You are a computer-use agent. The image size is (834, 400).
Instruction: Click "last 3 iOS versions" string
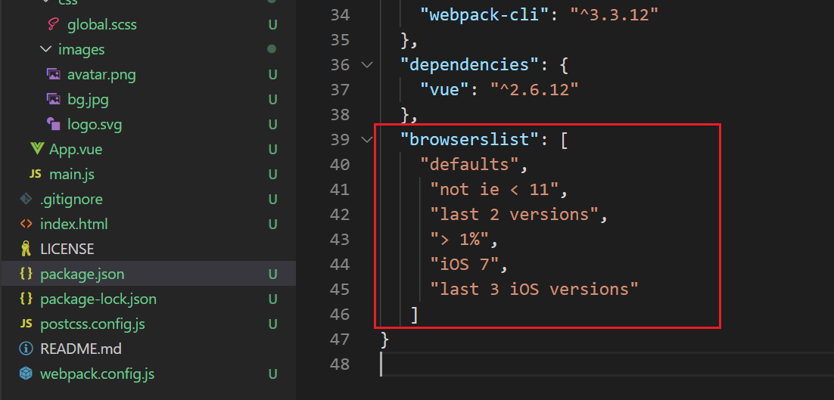[534, 290]
